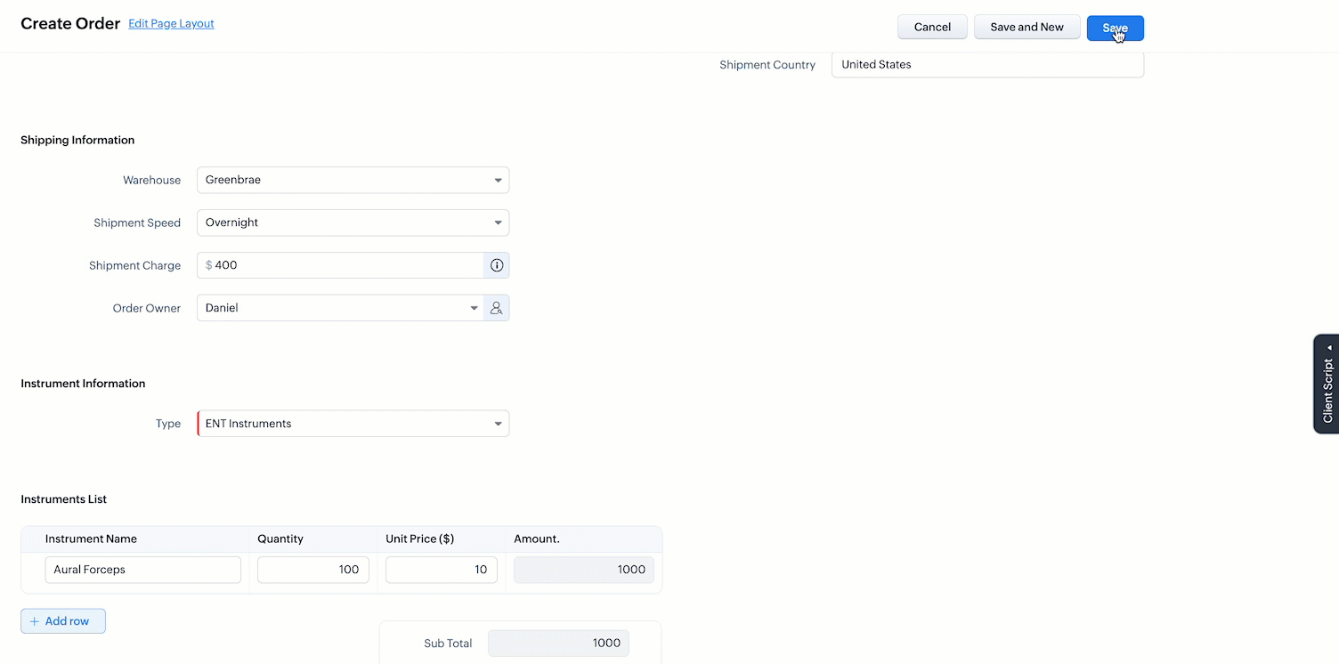
Task: Click the Aural Forceps instrument name field
Action: [143, 570]
